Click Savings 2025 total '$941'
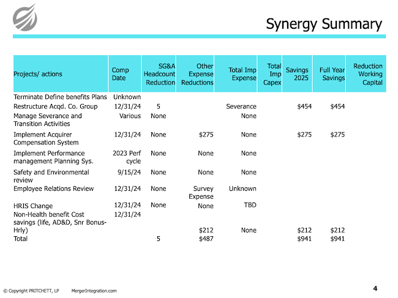The height and width of the screenshot is (298, 398). click(x=304, y=239)
